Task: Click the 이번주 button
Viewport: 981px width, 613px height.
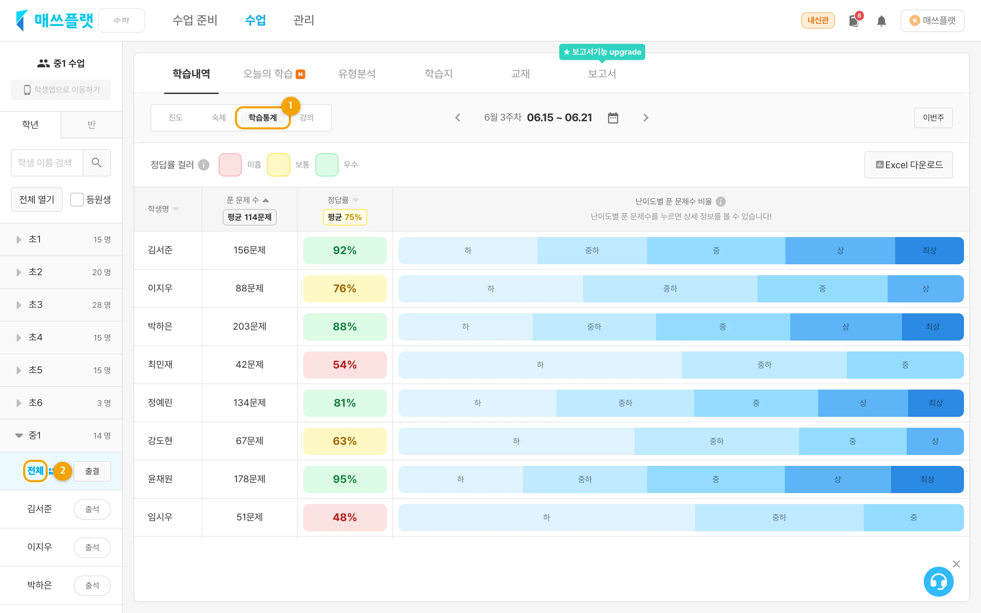Action: tap(934, 117)
